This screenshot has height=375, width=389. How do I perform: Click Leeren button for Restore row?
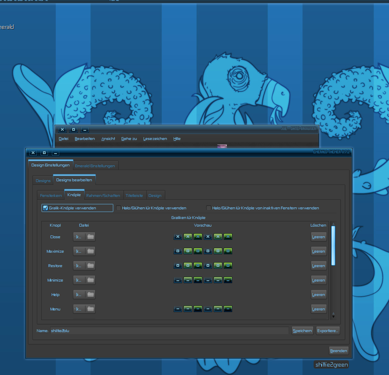318,266
